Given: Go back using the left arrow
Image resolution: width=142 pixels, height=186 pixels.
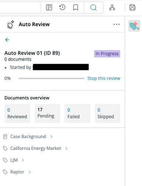Looking at the screenshot, I should [7, 40].
